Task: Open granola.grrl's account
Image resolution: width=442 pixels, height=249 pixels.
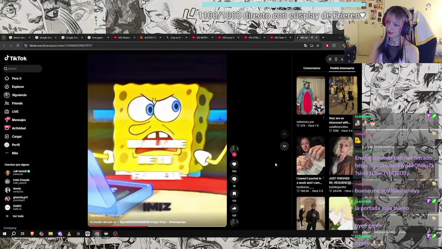Action: [x=20, y=198]
